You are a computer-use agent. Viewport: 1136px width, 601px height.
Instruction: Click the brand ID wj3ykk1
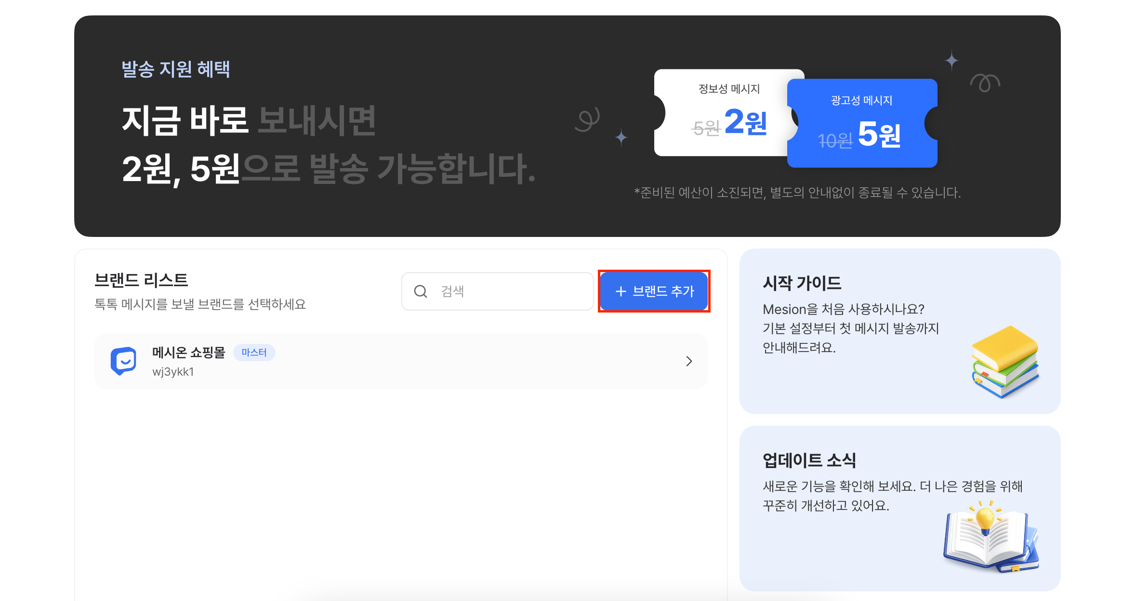pyautogui.click(x=173, y=372)
